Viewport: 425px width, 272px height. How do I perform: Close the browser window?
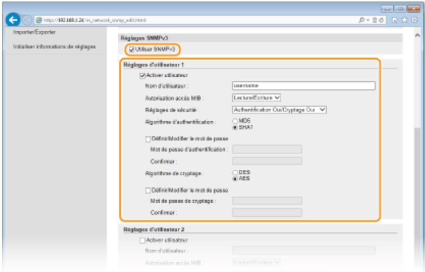click(414, 9)
